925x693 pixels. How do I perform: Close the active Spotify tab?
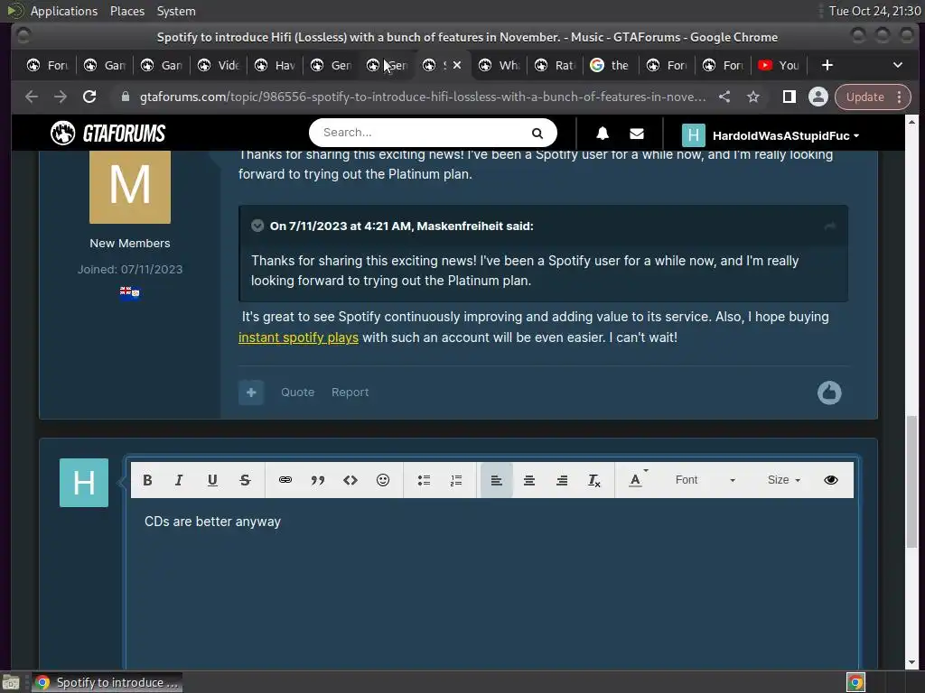coord(456,65)
